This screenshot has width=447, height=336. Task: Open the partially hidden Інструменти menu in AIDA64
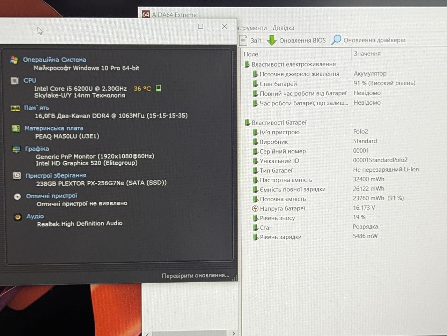point(252,28)
